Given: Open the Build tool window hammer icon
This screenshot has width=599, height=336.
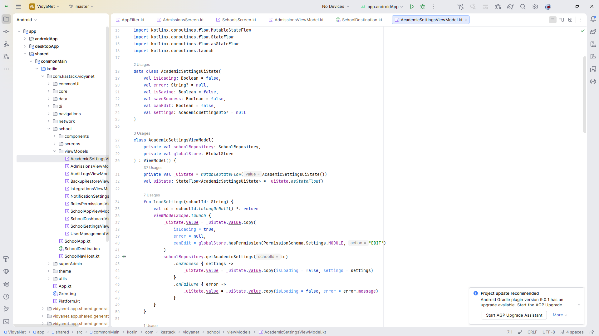Looking at the screenshot, I should (6, 259).
